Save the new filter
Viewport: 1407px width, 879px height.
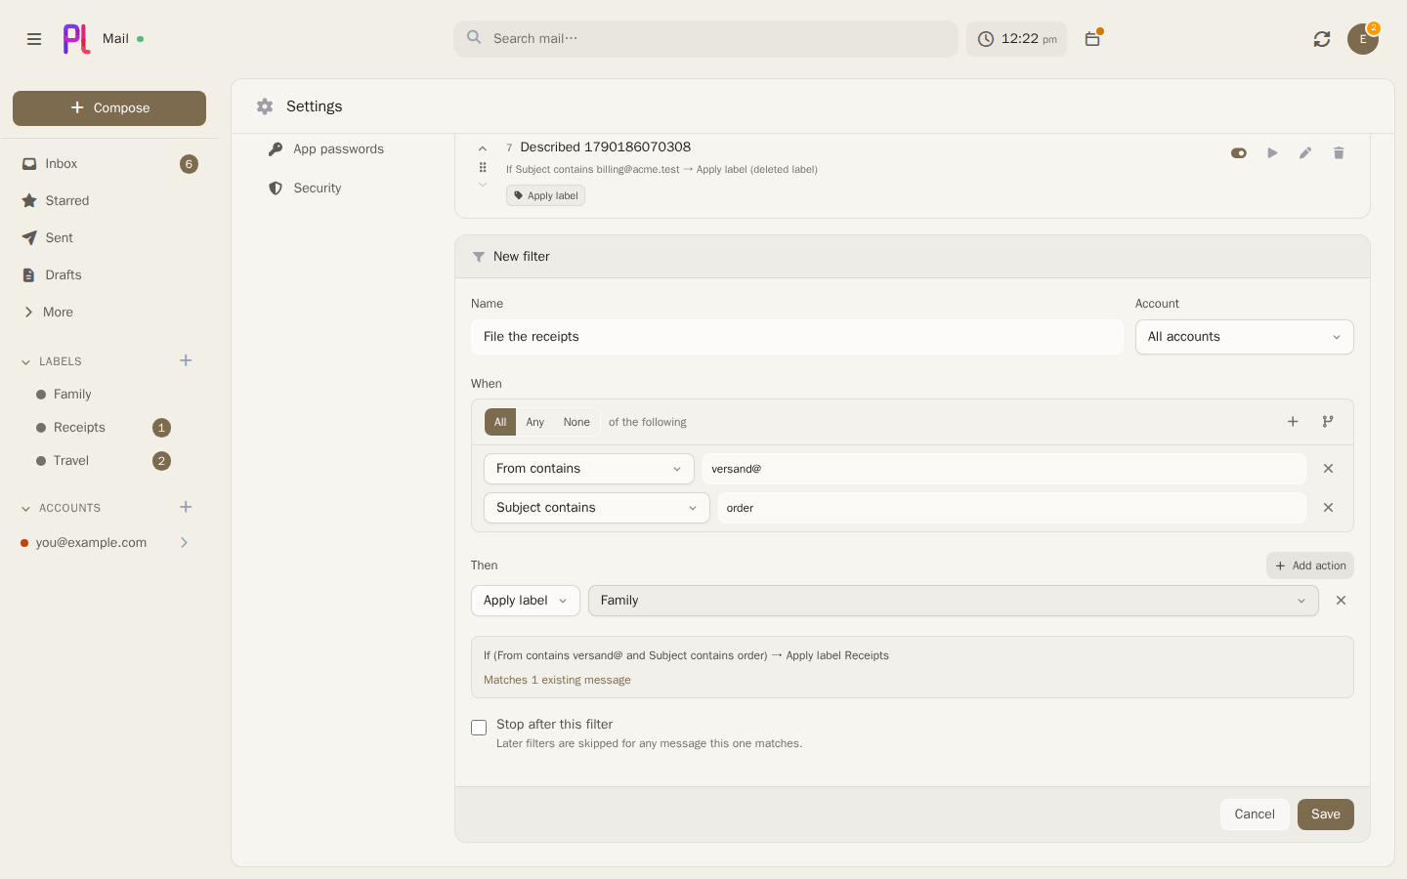pos(1326,815)
